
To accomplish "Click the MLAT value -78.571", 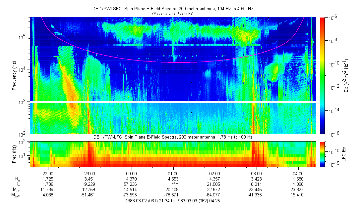I will (173, 195).
